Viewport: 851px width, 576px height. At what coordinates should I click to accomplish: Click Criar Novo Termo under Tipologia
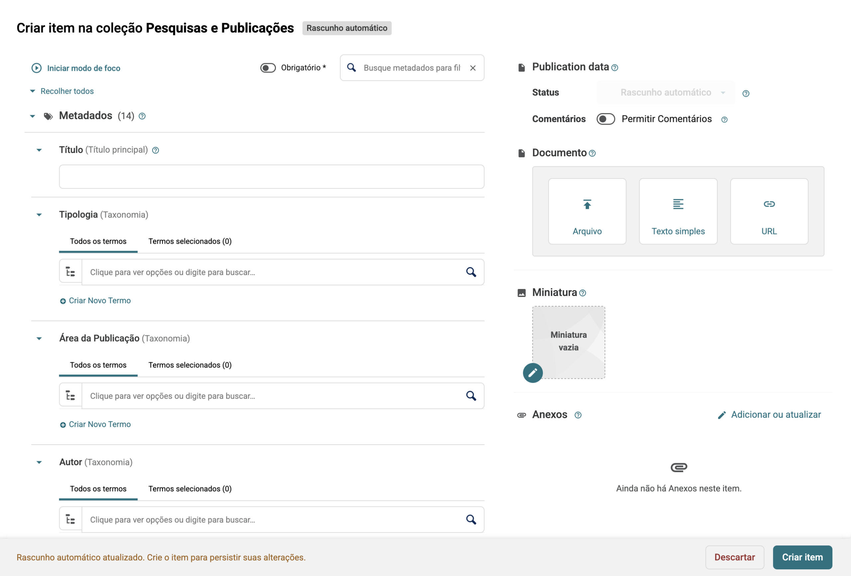(x=95, y=300)
